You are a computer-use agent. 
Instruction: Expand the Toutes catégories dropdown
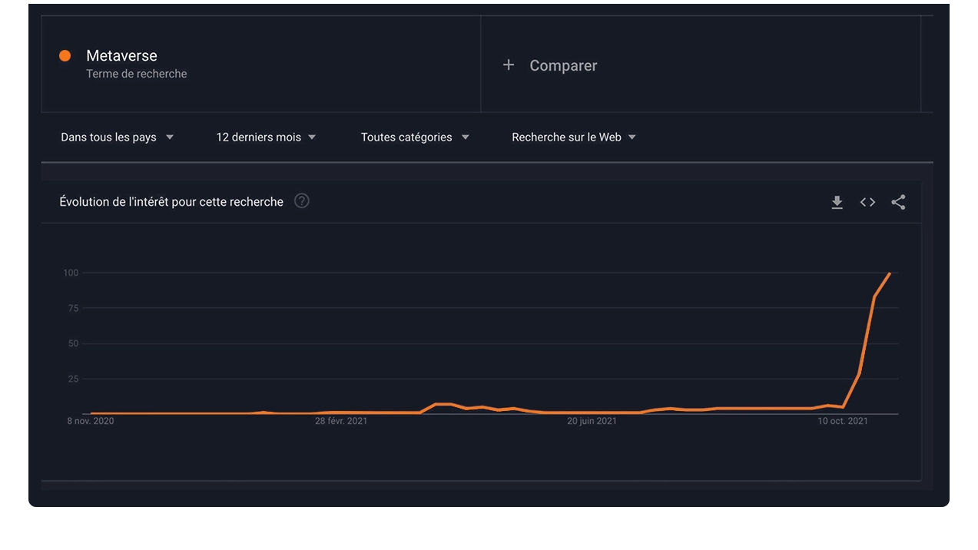[x=415, y=137]
